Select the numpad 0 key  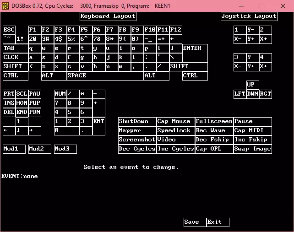point(67,130)
